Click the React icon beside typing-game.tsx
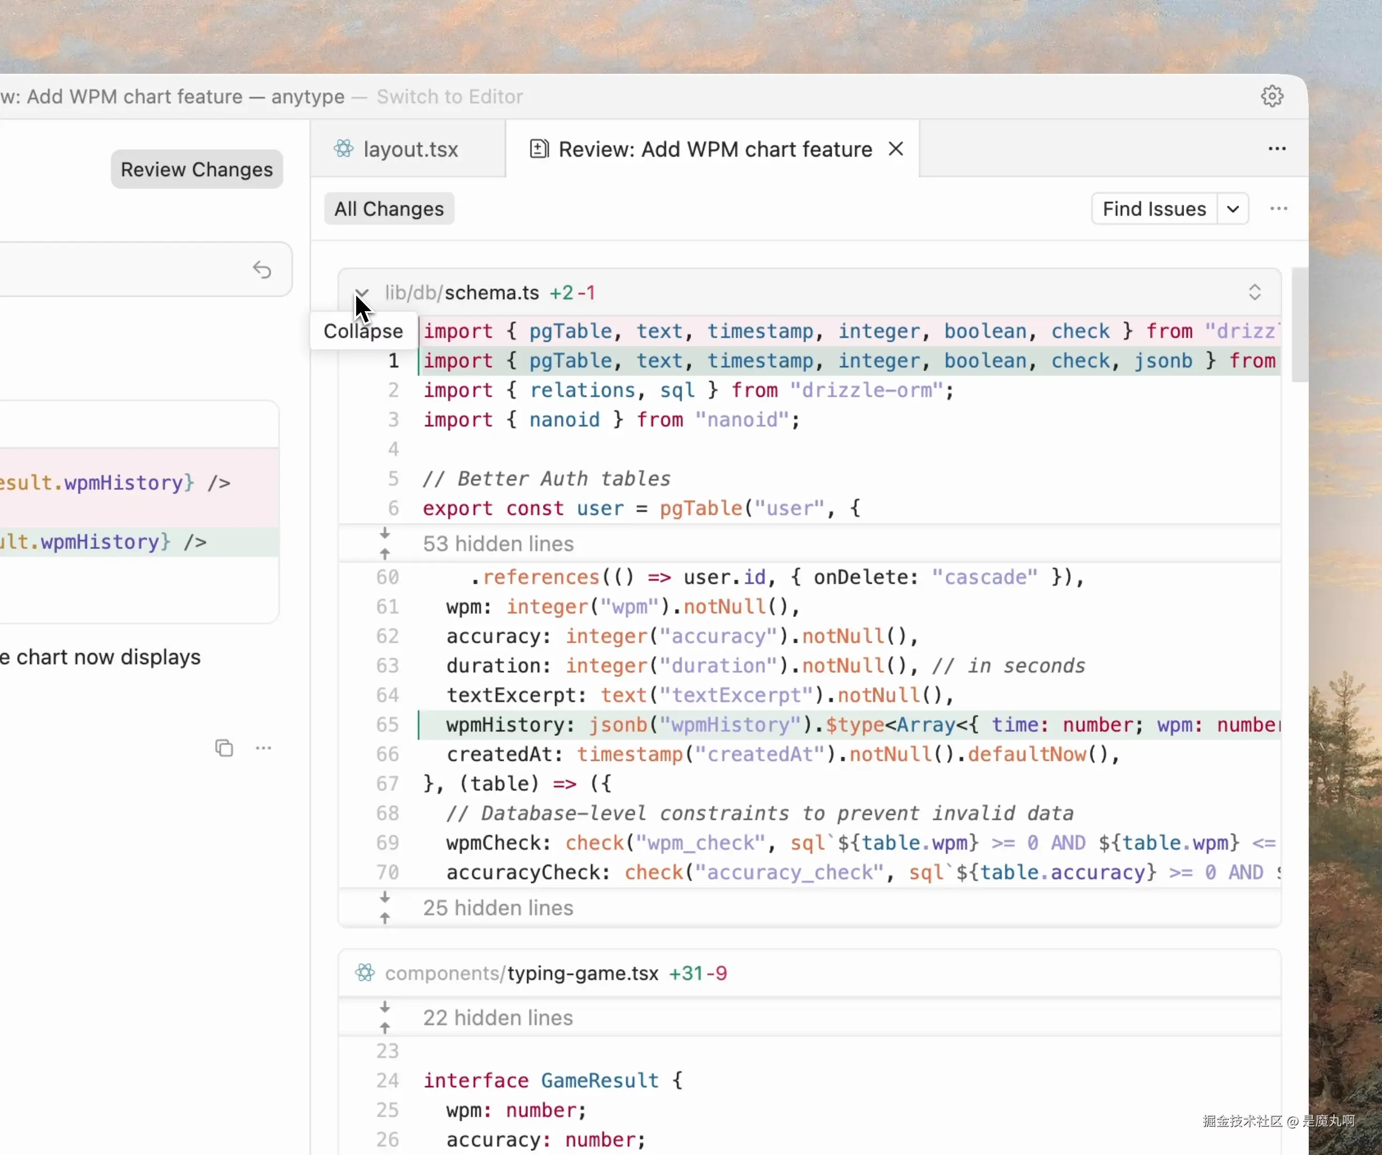Screen dimensions: 1382x1155 coord(365,973)
